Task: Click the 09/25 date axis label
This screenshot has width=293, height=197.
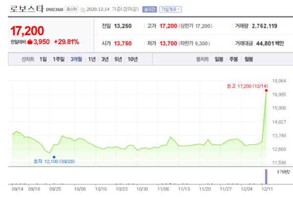Action: tap(55, 189)
